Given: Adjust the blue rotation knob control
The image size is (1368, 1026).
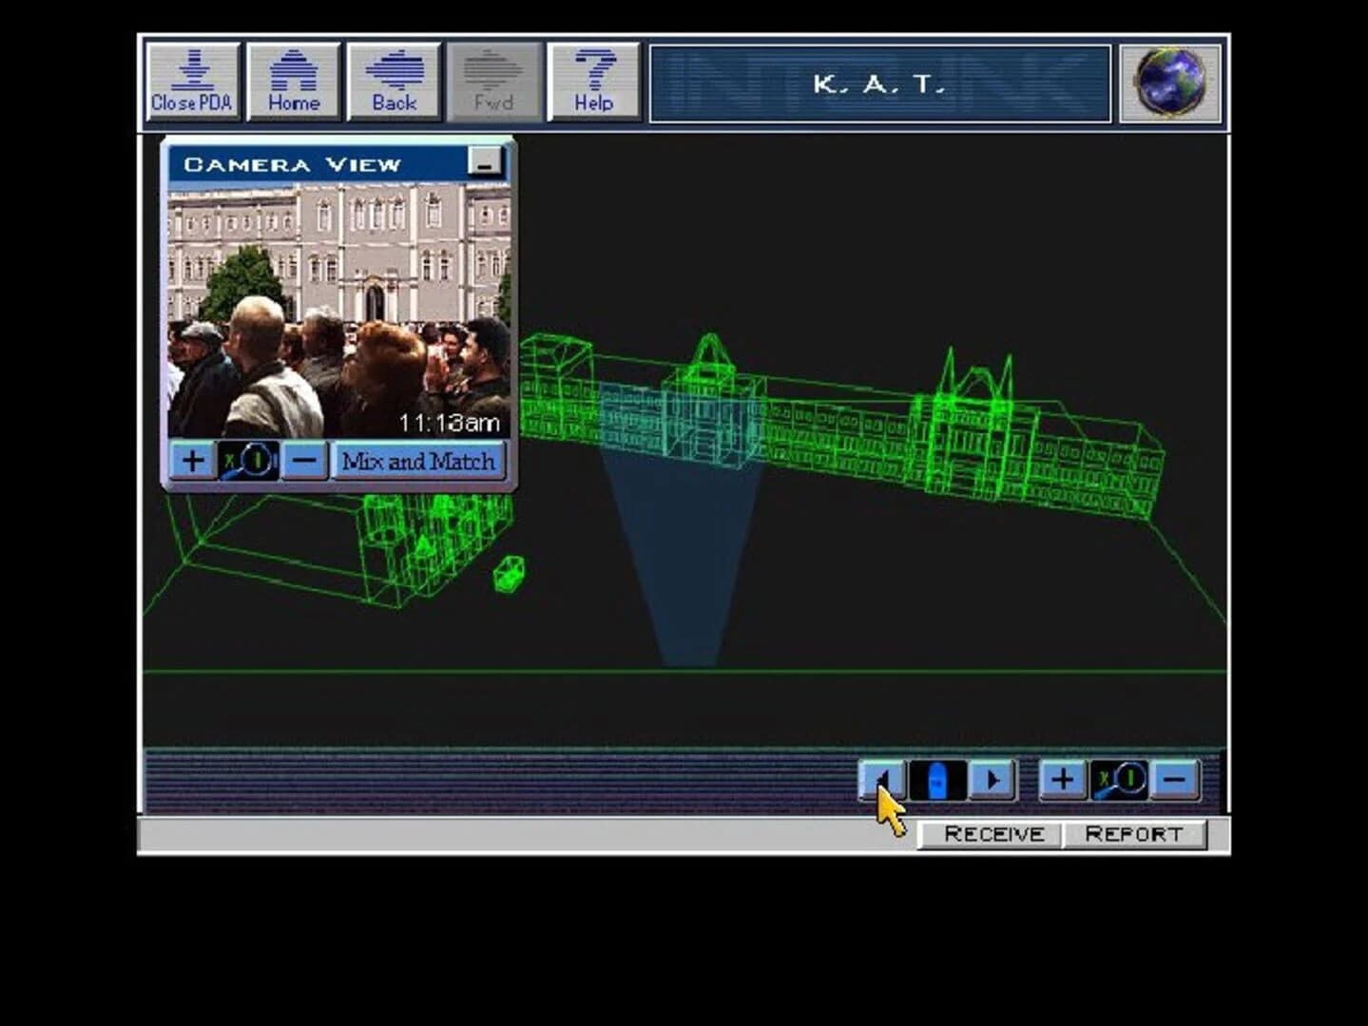Looking at the screenshot, I should coord(937,781).
